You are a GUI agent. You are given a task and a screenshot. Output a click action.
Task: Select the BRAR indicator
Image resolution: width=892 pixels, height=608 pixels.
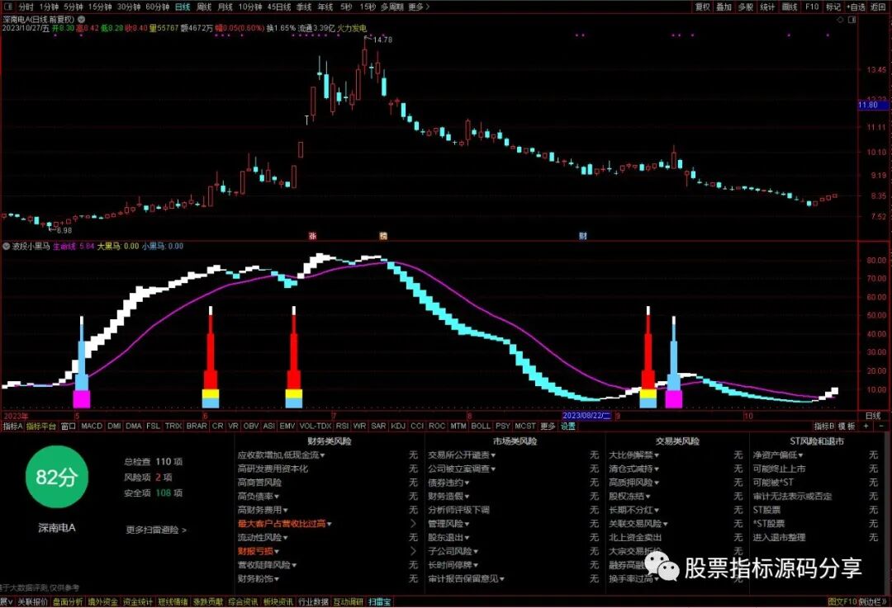pos(197,426)
